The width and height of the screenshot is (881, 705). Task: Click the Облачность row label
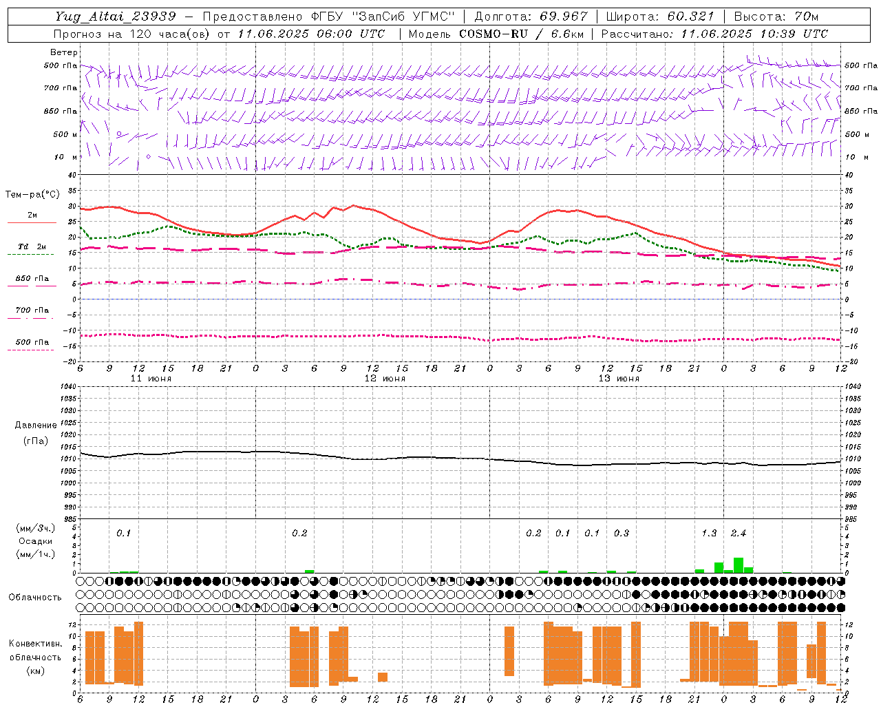[35, 597]
